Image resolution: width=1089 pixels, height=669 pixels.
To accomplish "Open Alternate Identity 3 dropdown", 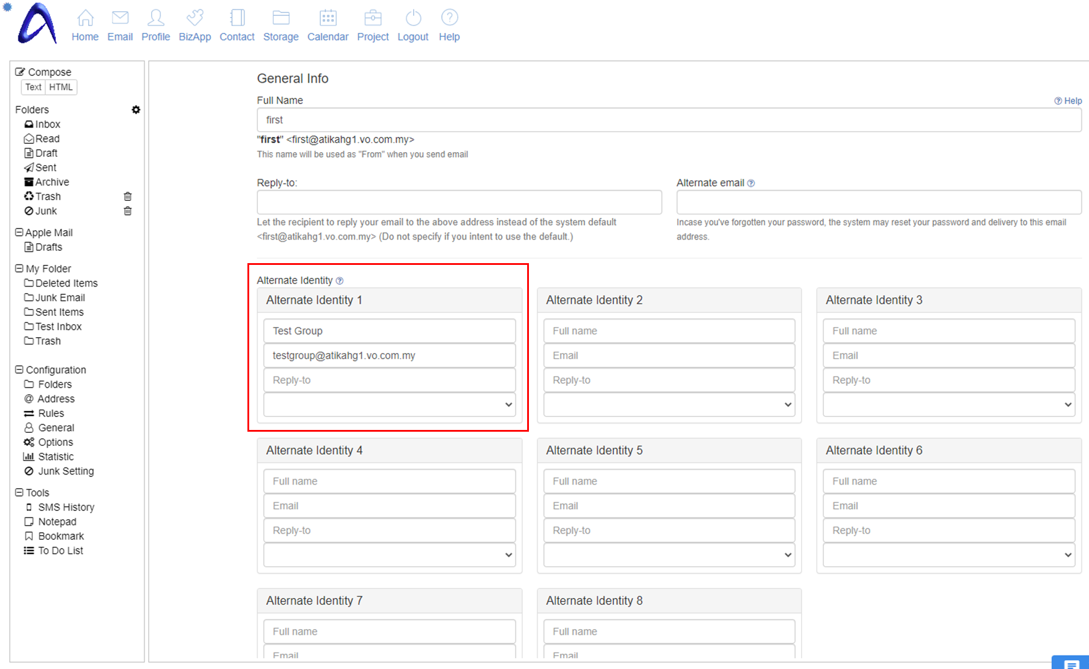I will coord(949,405).
